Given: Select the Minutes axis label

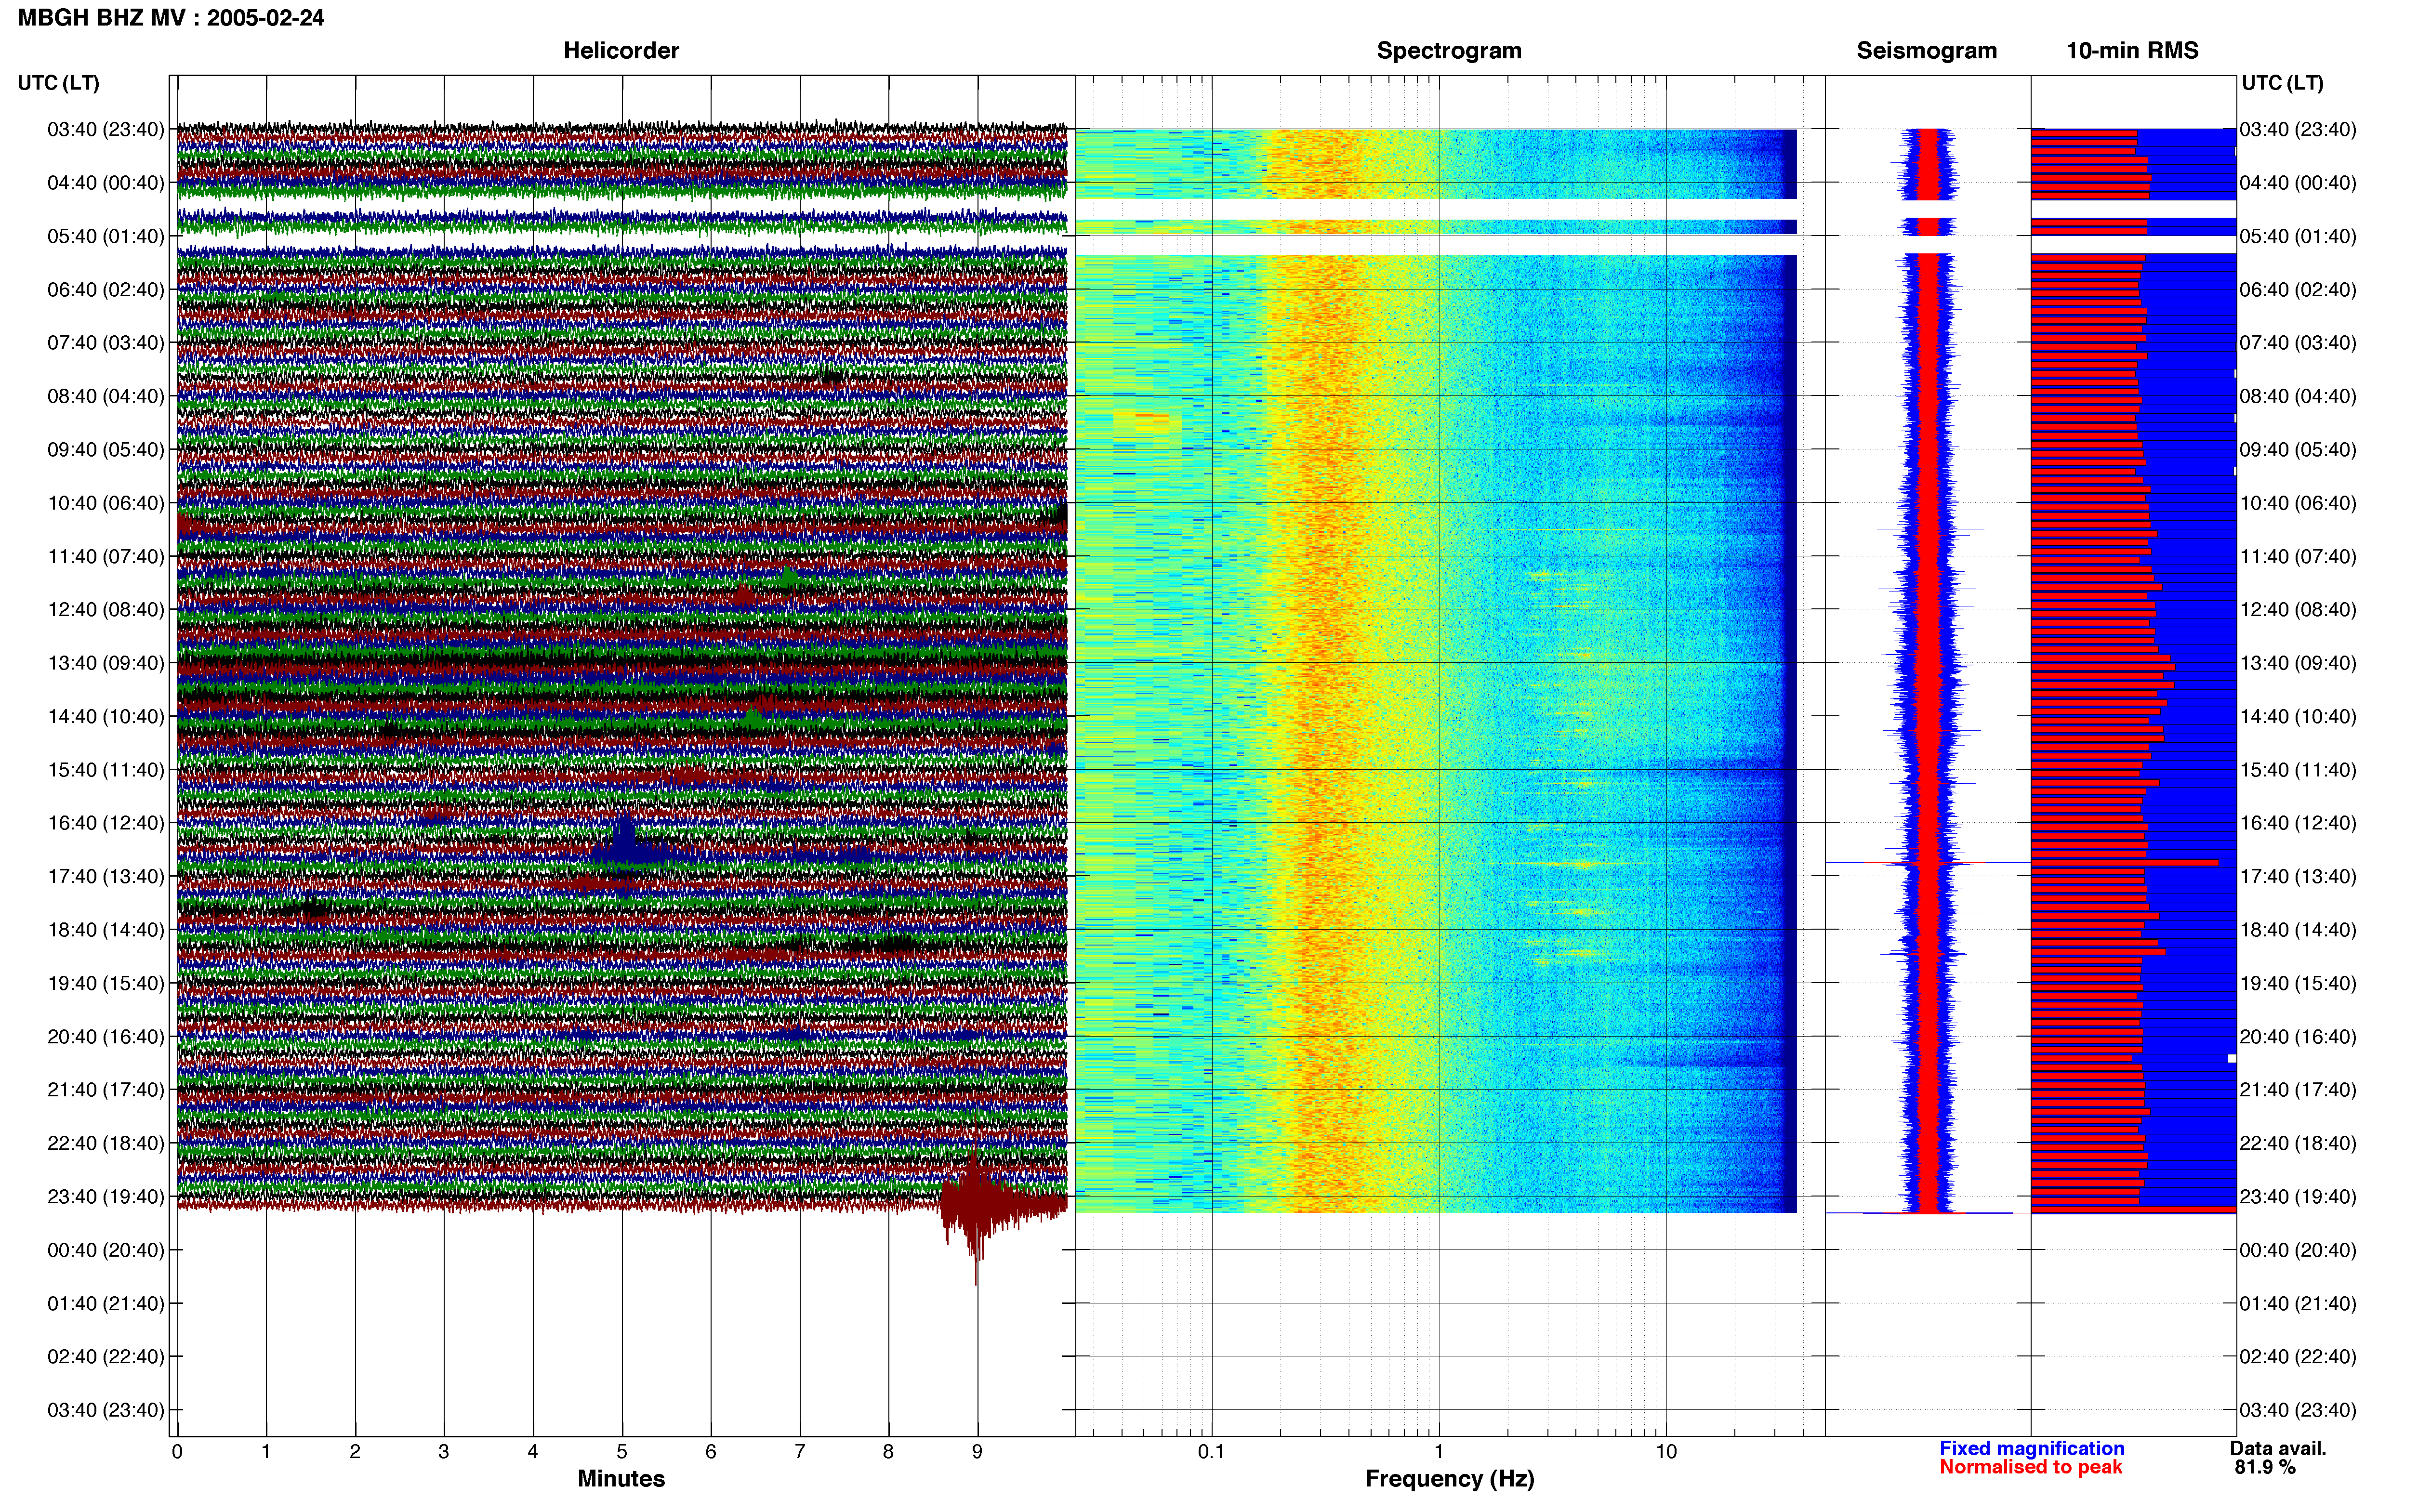Looking at the screenshot, I should point(621,1478).
